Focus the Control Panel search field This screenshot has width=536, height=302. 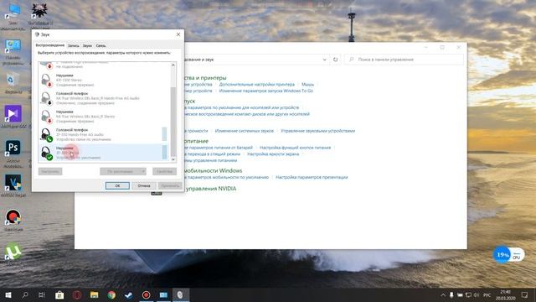[x=404, y=60]
